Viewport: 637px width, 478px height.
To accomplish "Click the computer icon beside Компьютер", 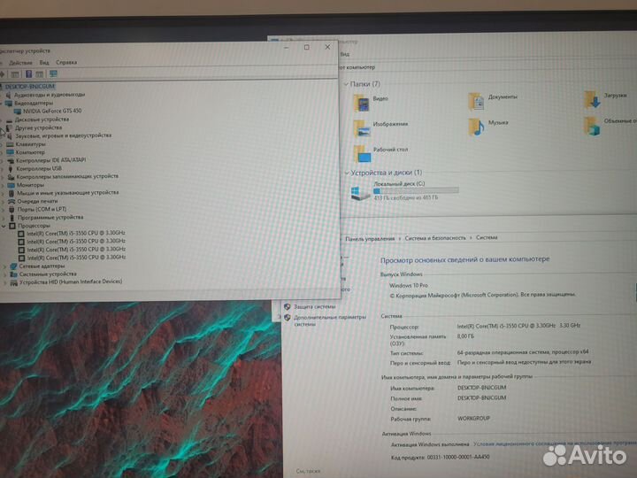I will (x=10, y=152).
